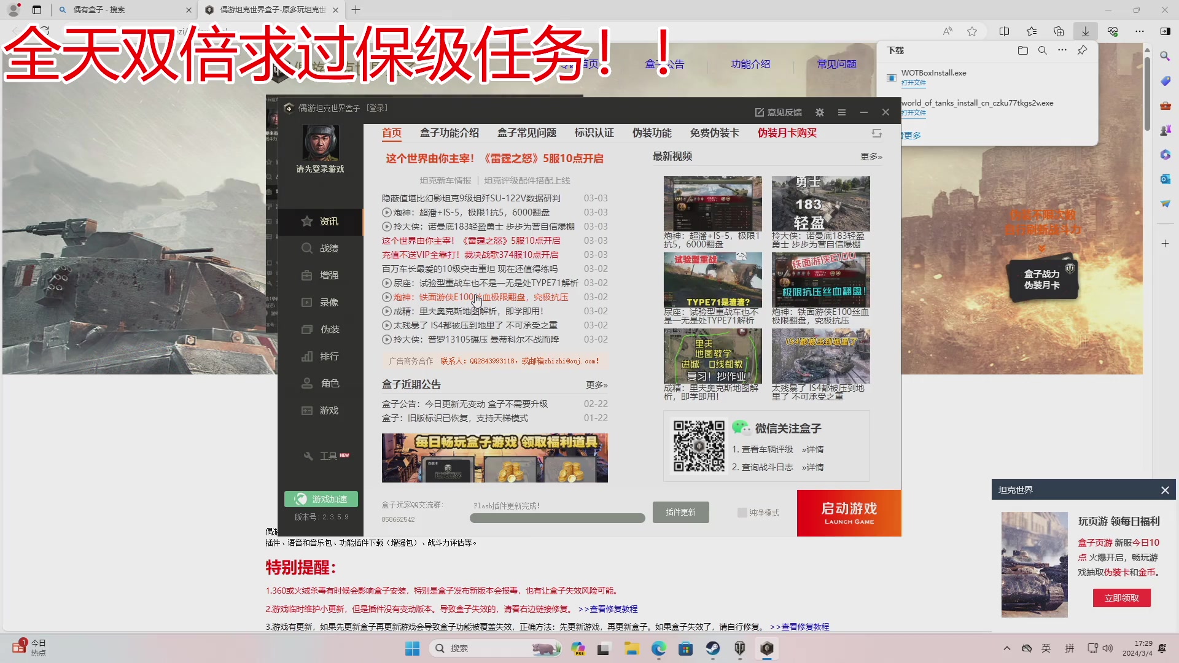Close the 坦克世界 popup notification

click(1165, 490)
